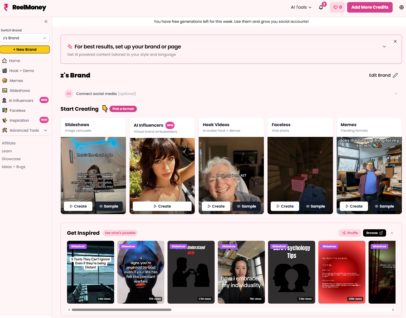The image size is (406, 318).
Task: Open the notifications bell
Action: click(321, 7)
